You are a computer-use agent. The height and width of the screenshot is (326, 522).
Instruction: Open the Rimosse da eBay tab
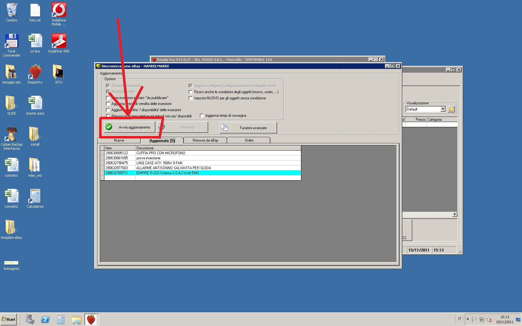click(205, 140)
